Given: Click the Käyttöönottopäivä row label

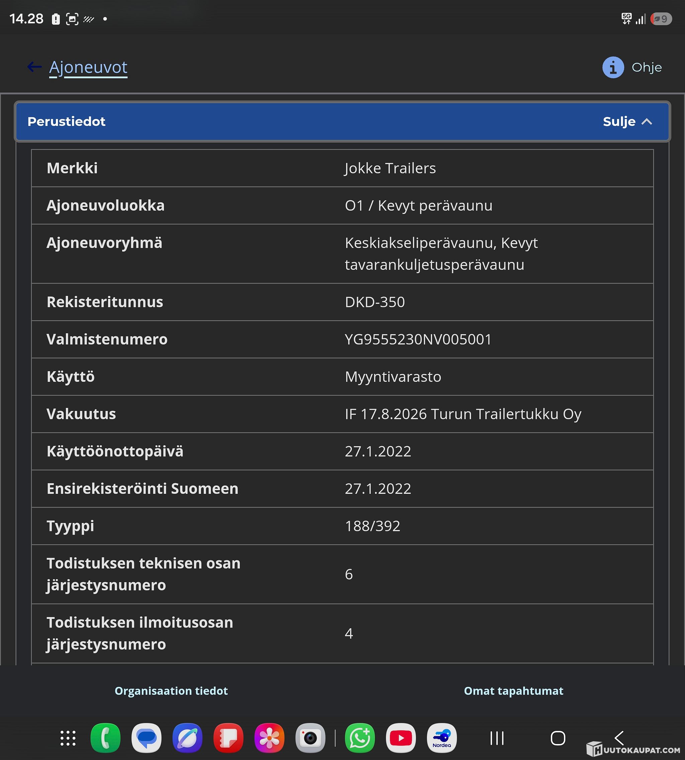Looking at the screenshot, I should point(115,451).
